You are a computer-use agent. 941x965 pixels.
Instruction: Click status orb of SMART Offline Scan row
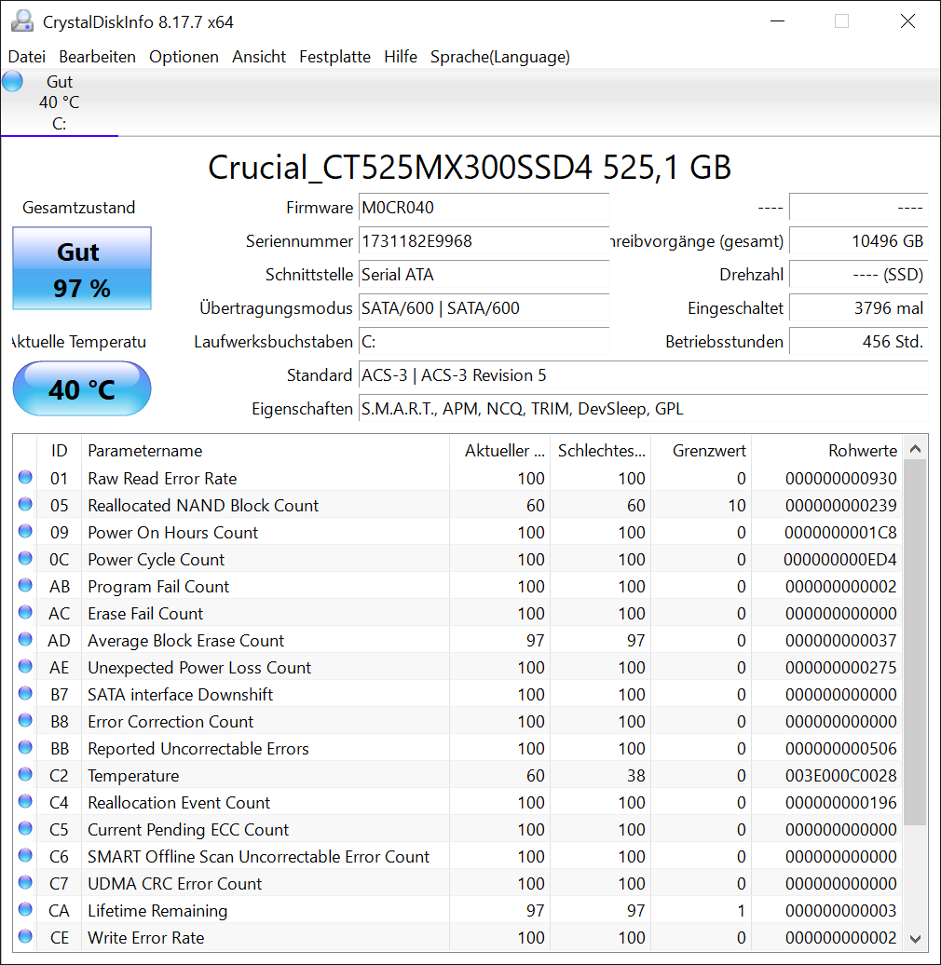(25, 855)
